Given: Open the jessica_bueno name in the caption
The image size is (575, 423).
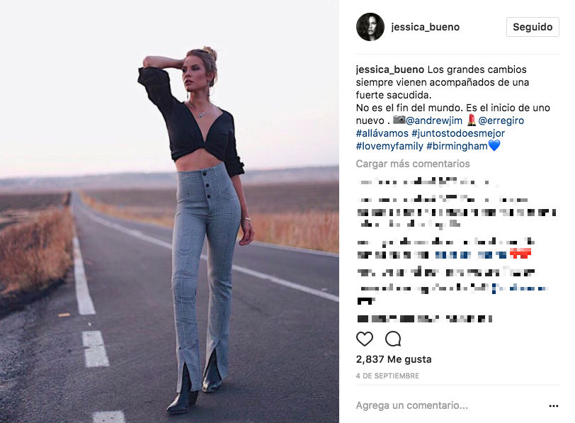Looking at the screenshot, I should [389, 69].
